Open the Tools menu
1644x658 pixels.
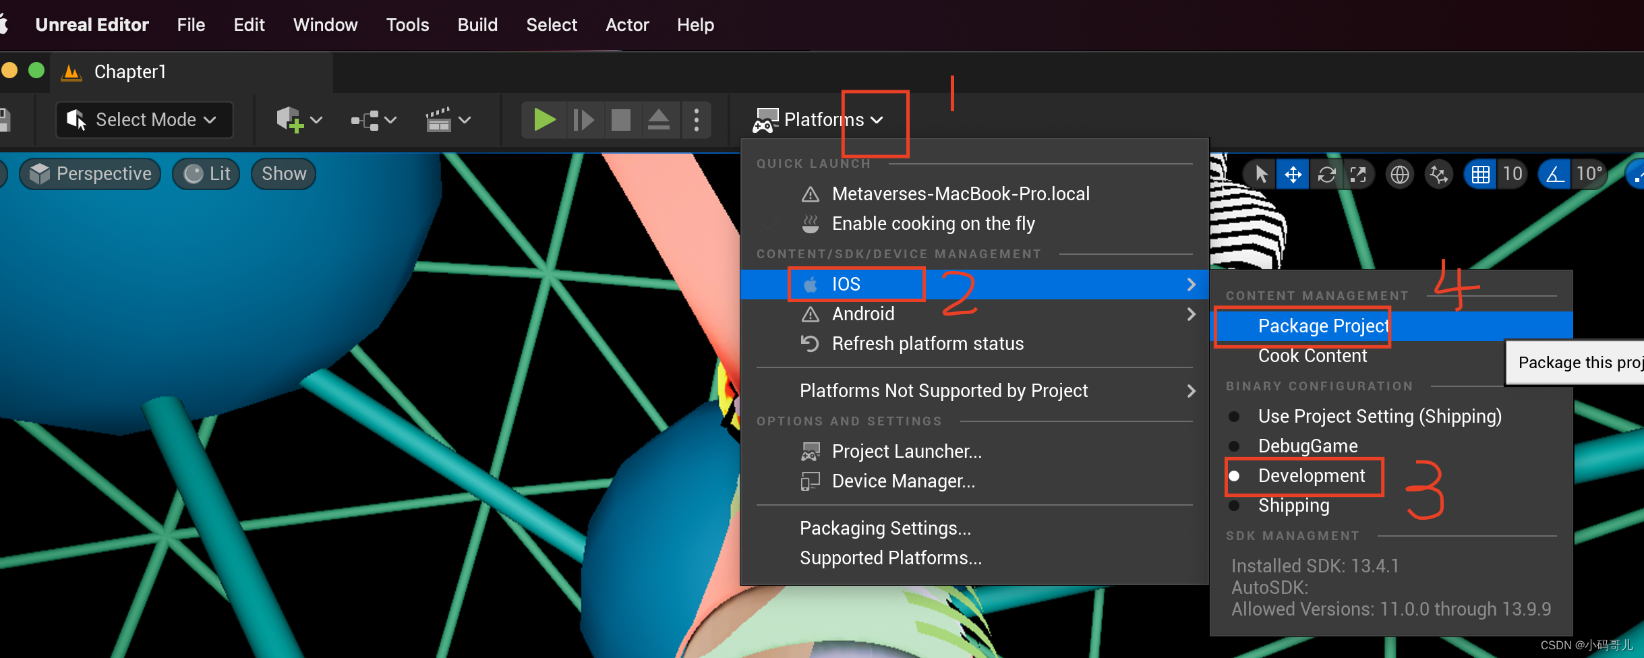(x=407, y=25)
